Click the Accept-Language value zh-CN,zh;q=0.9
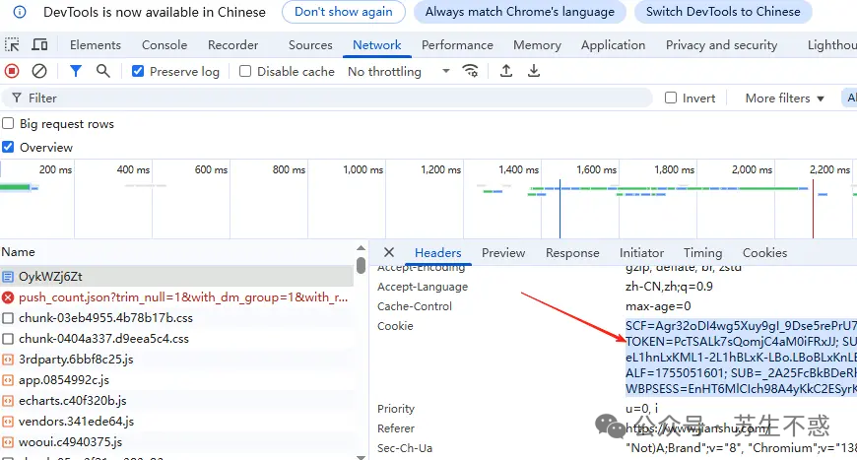 [669, 287]
